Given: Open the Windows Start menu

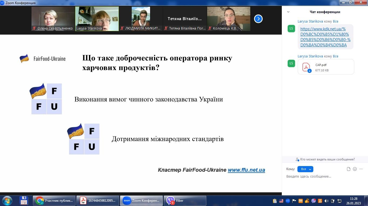Looking at the screenshot, I should 7,201.
